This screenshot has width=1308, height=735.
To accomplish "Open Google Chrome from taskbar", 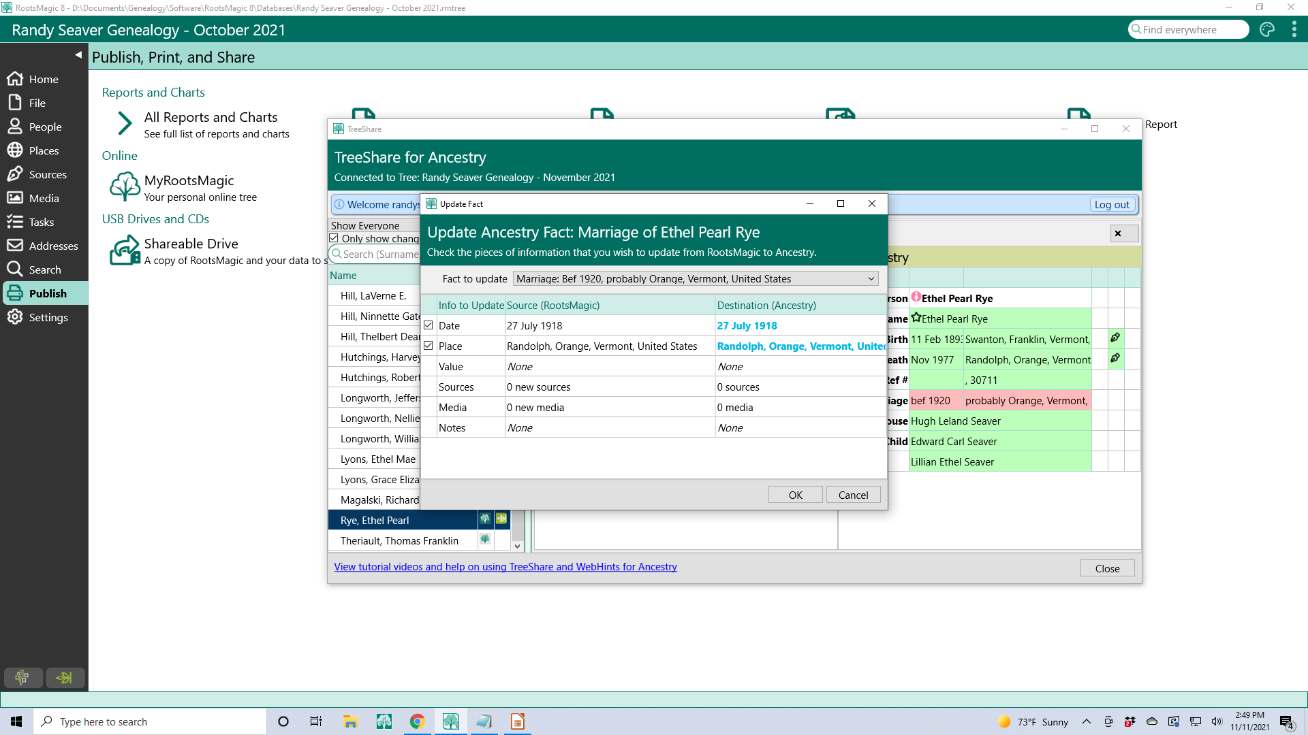I will 417,721.
